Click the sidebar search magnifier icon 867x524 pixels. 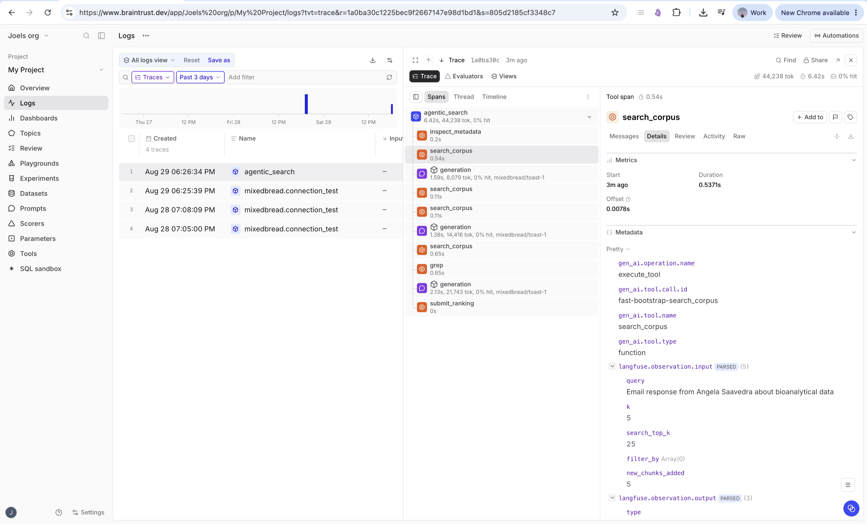pos(86,35)
